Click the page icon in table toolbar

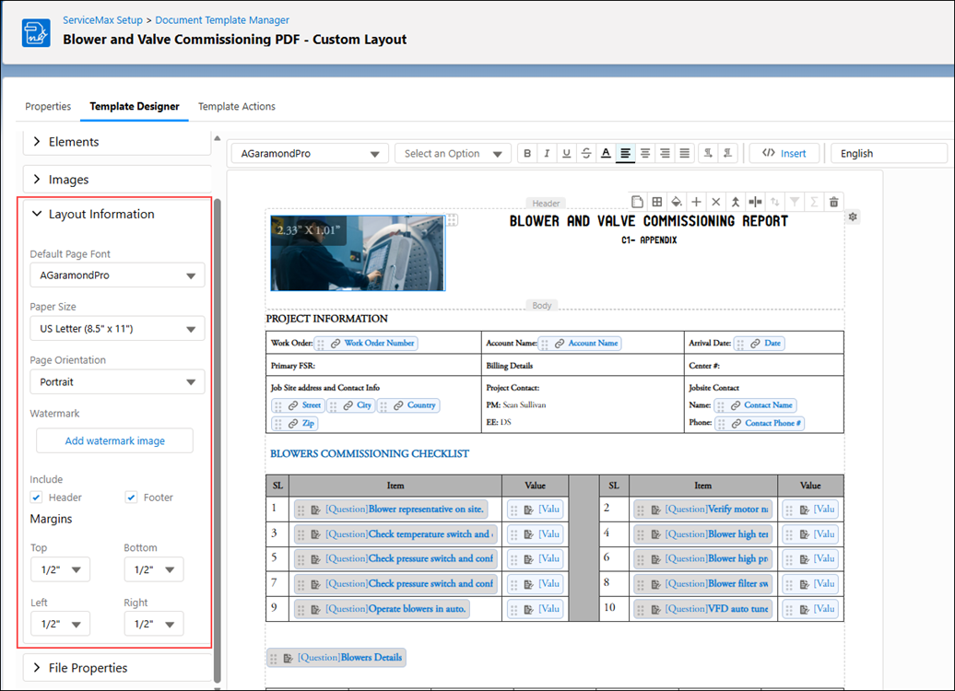pos(637,202)
